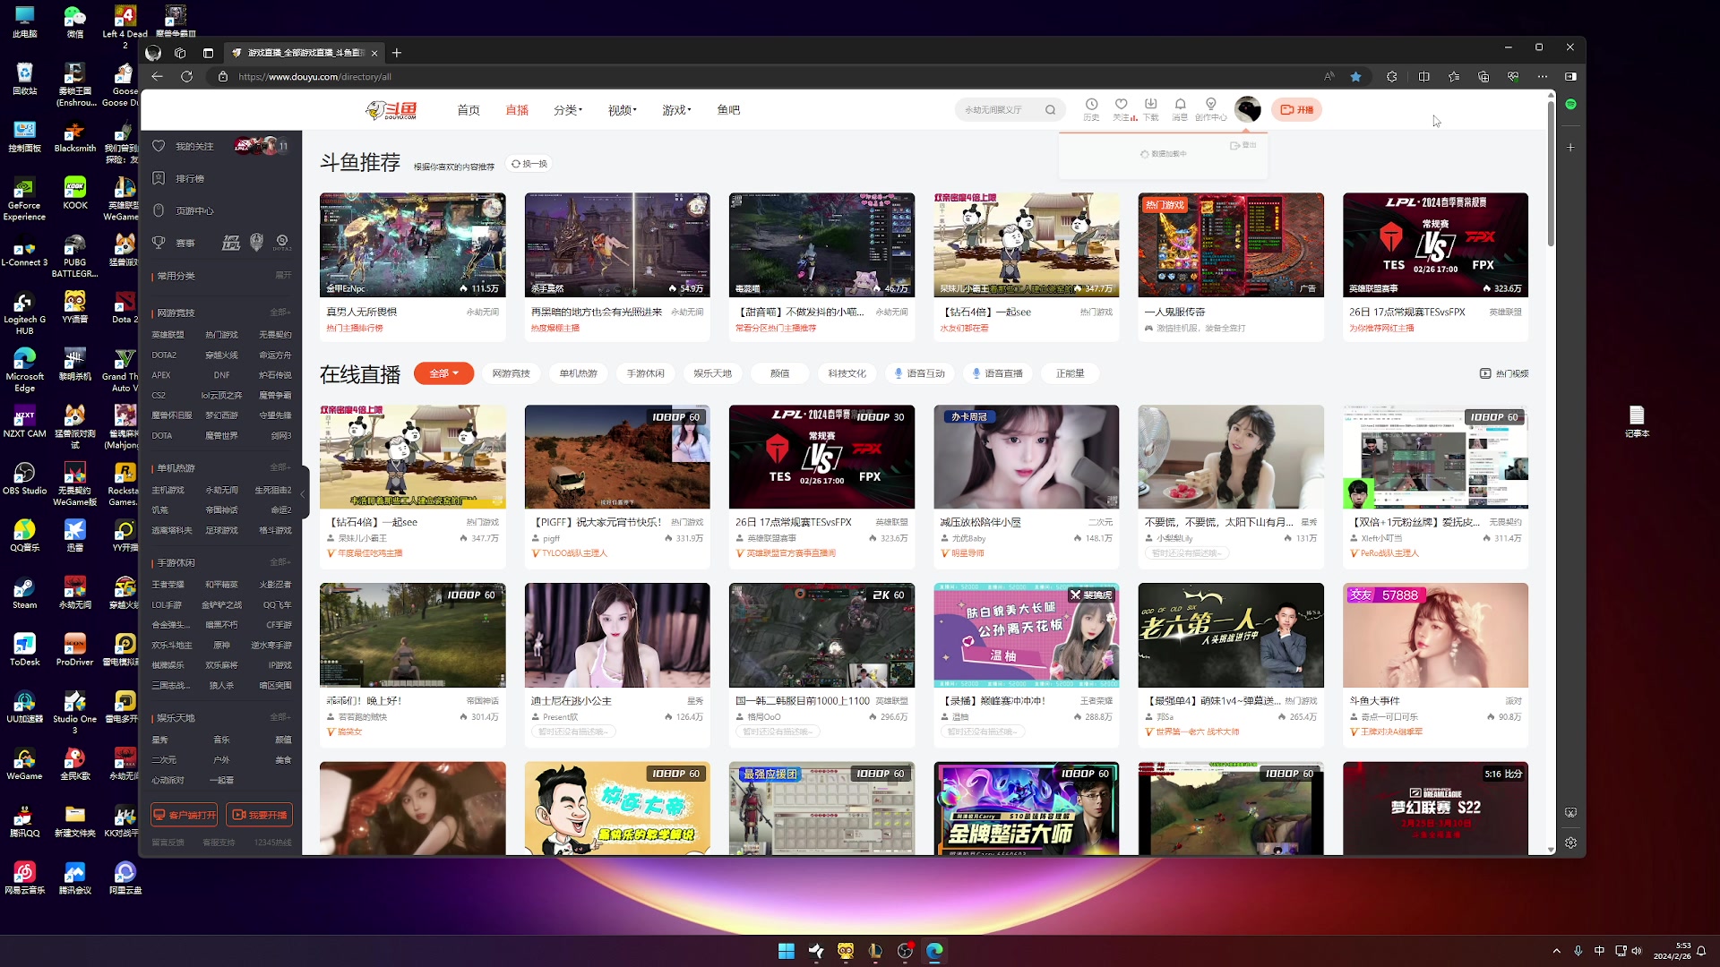1720x967 pixels.
Task: Select the 颜值 filter tab
Action: click(780, 373)
